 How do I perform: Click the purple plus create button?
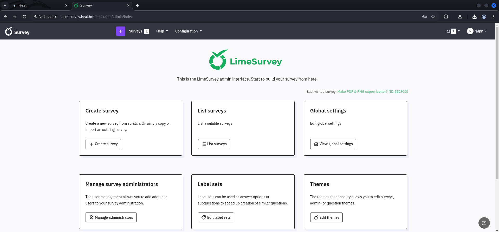120,31
